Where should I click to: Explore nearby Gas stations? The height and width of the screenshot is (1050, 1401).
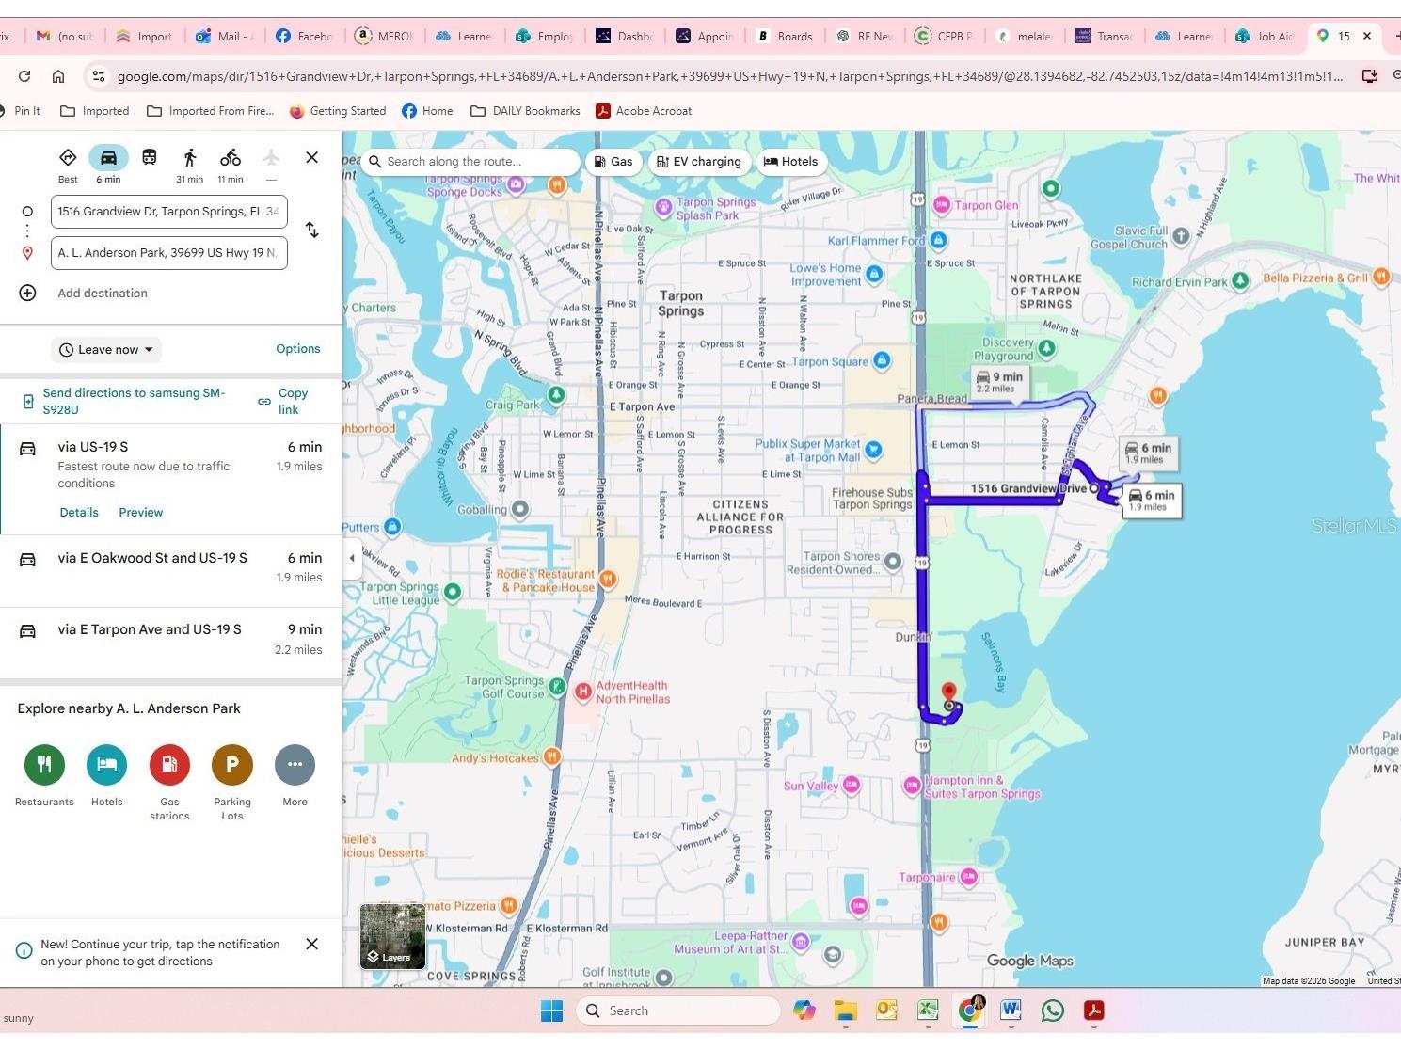169,765
